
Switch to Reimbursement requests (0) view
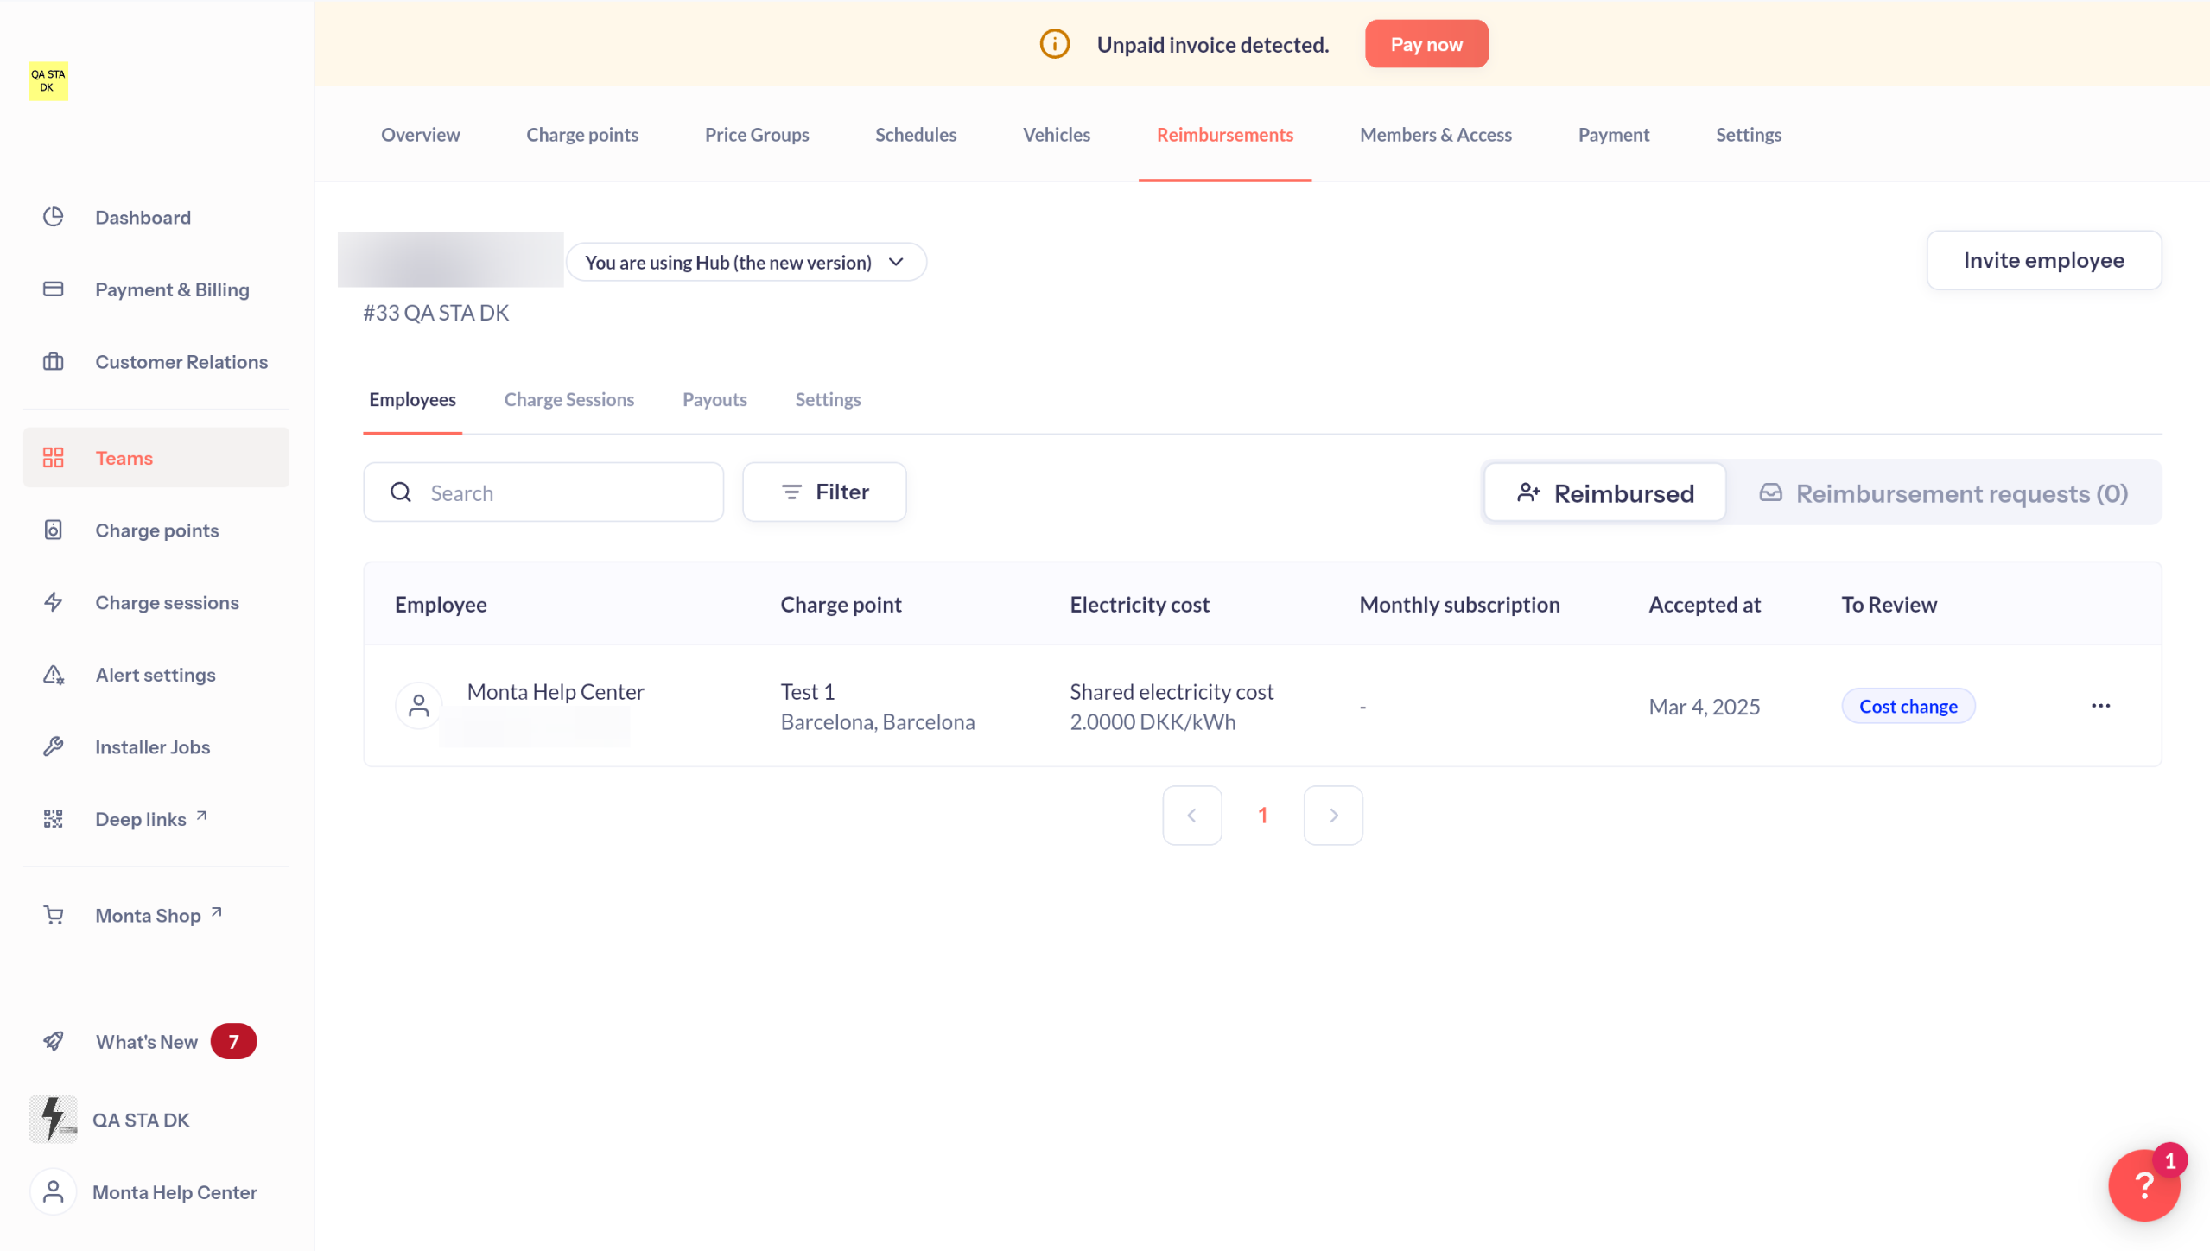1944,493
